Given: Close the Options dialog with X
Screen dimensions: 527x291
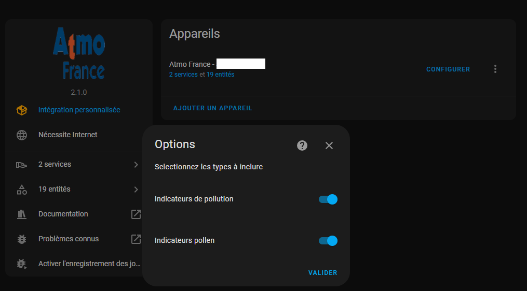Looking at the screenshot, I should coord(329,146).
